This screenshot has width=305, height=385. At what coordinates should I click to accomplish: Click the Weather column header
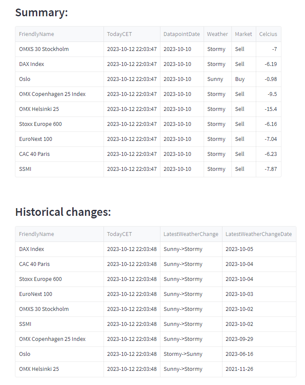coord(217,34)
